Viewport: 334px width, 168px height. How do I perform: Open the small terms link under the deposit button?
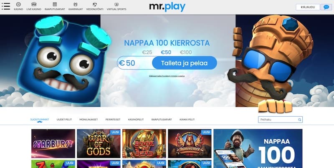point(167,76)
